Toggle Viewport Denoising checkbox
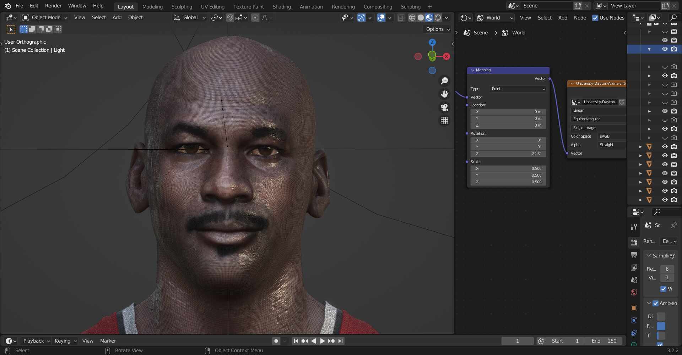 [x=663, y=289]
